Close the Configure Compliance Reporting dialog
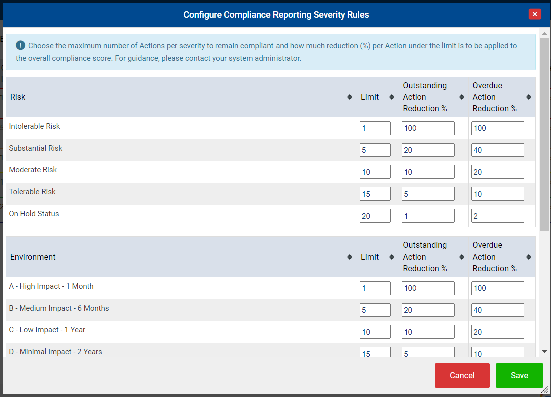 tap(535, 14)
